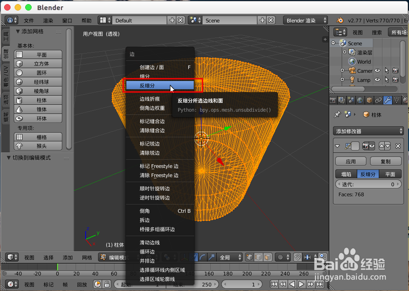Image resolution: width=409 pixels, height=291 pixels.
Task: Toggle Camera renderability in outliner
Action: [x=395, y=70]
